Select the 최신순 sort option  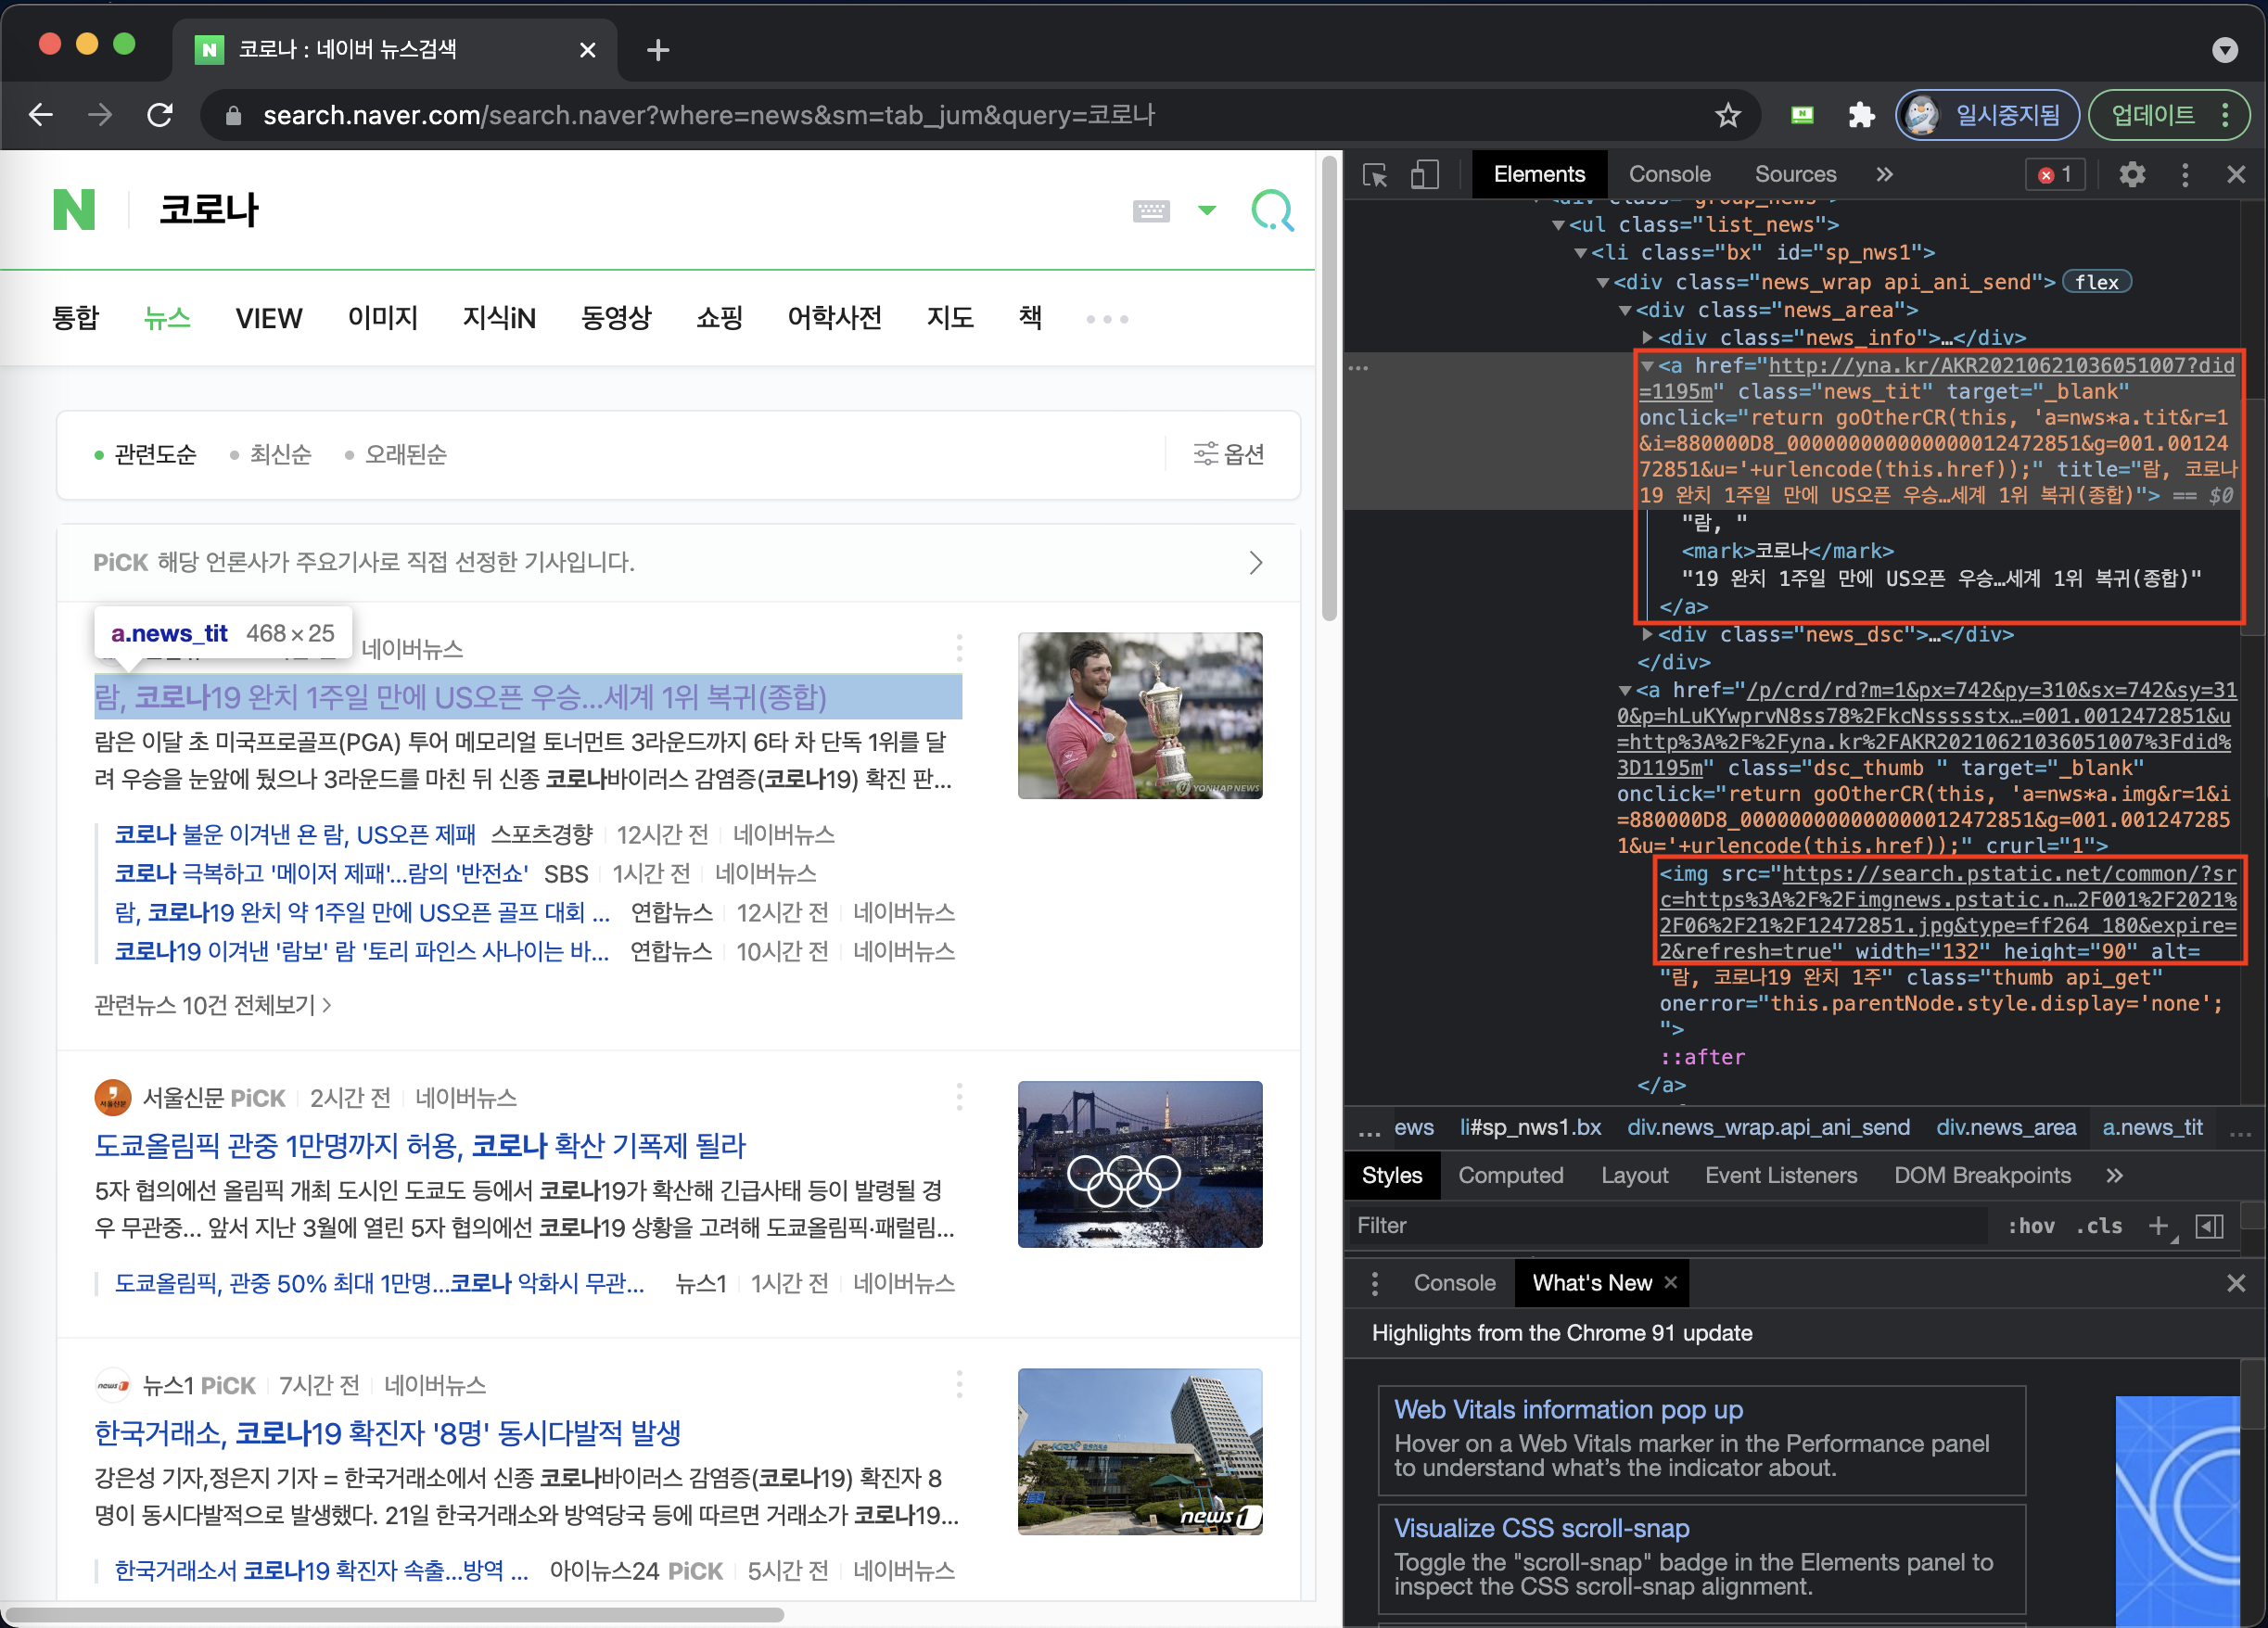[x=279, y=455]
